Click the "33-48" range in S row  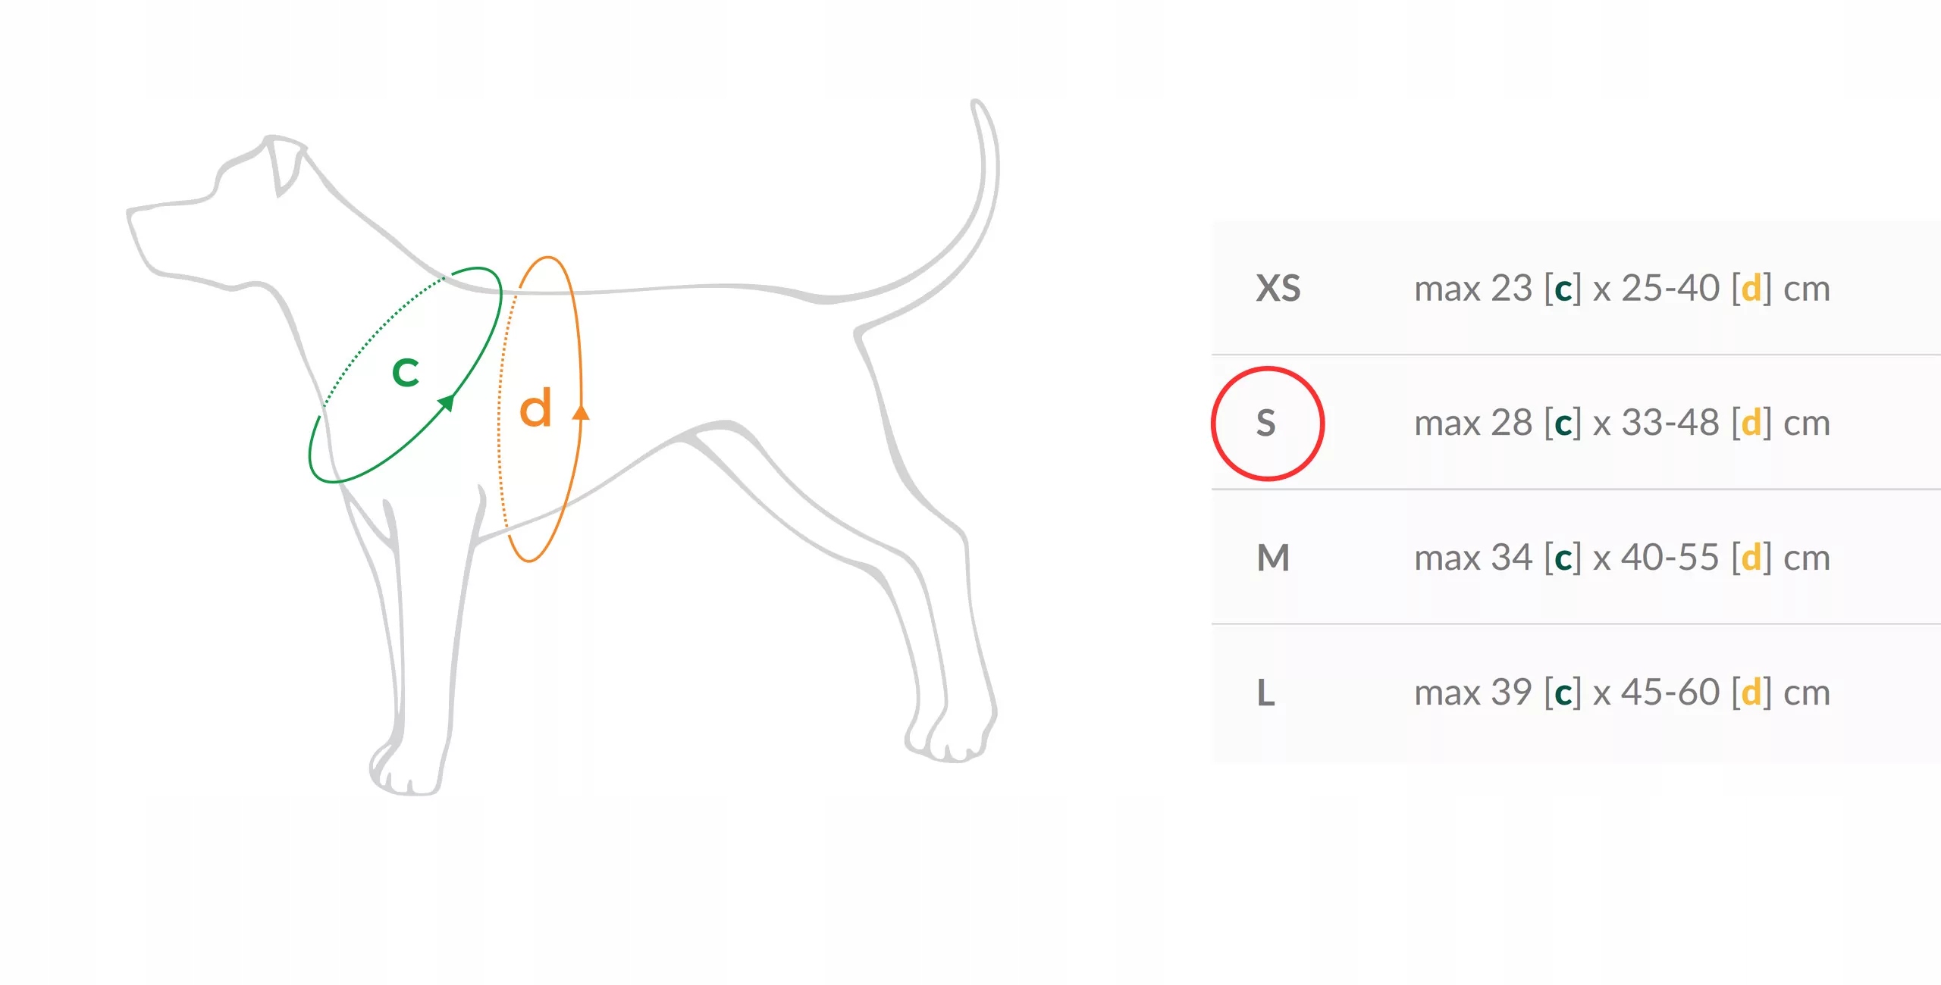pyautogui.click(x=1670, y=423)
